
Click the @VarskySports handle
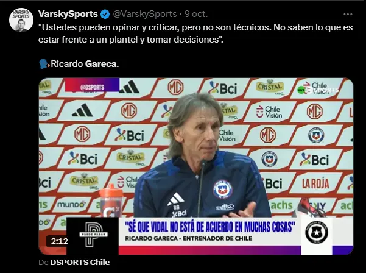pyautogui.click(x=145, y=14)
